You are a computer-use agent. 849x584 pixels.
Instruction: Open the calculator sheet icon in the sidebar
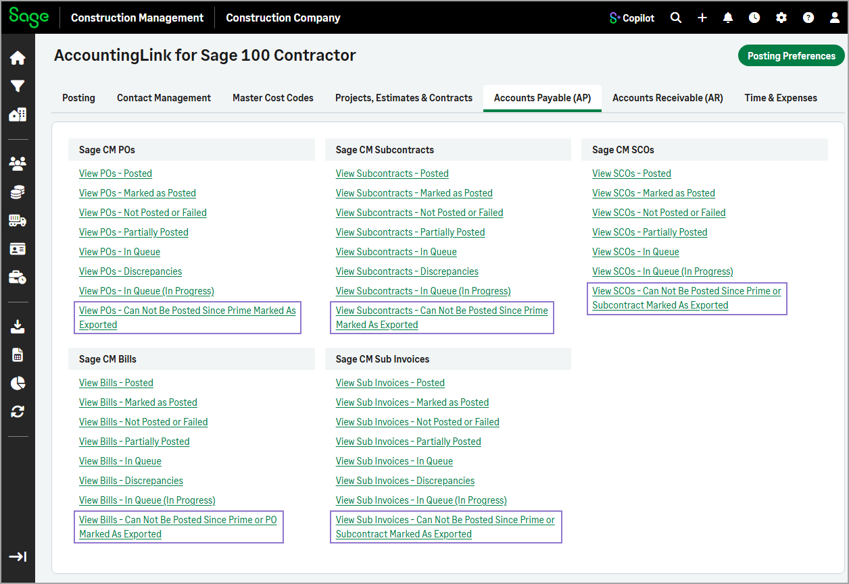pos(18,355)
